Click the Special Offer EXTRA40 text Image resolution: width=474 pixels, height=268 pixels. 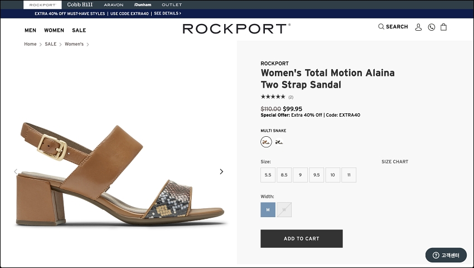310,115
